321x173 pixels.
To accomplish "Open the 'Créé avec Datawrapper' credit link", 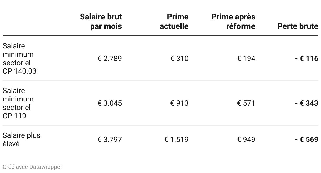I will (32, 167).
